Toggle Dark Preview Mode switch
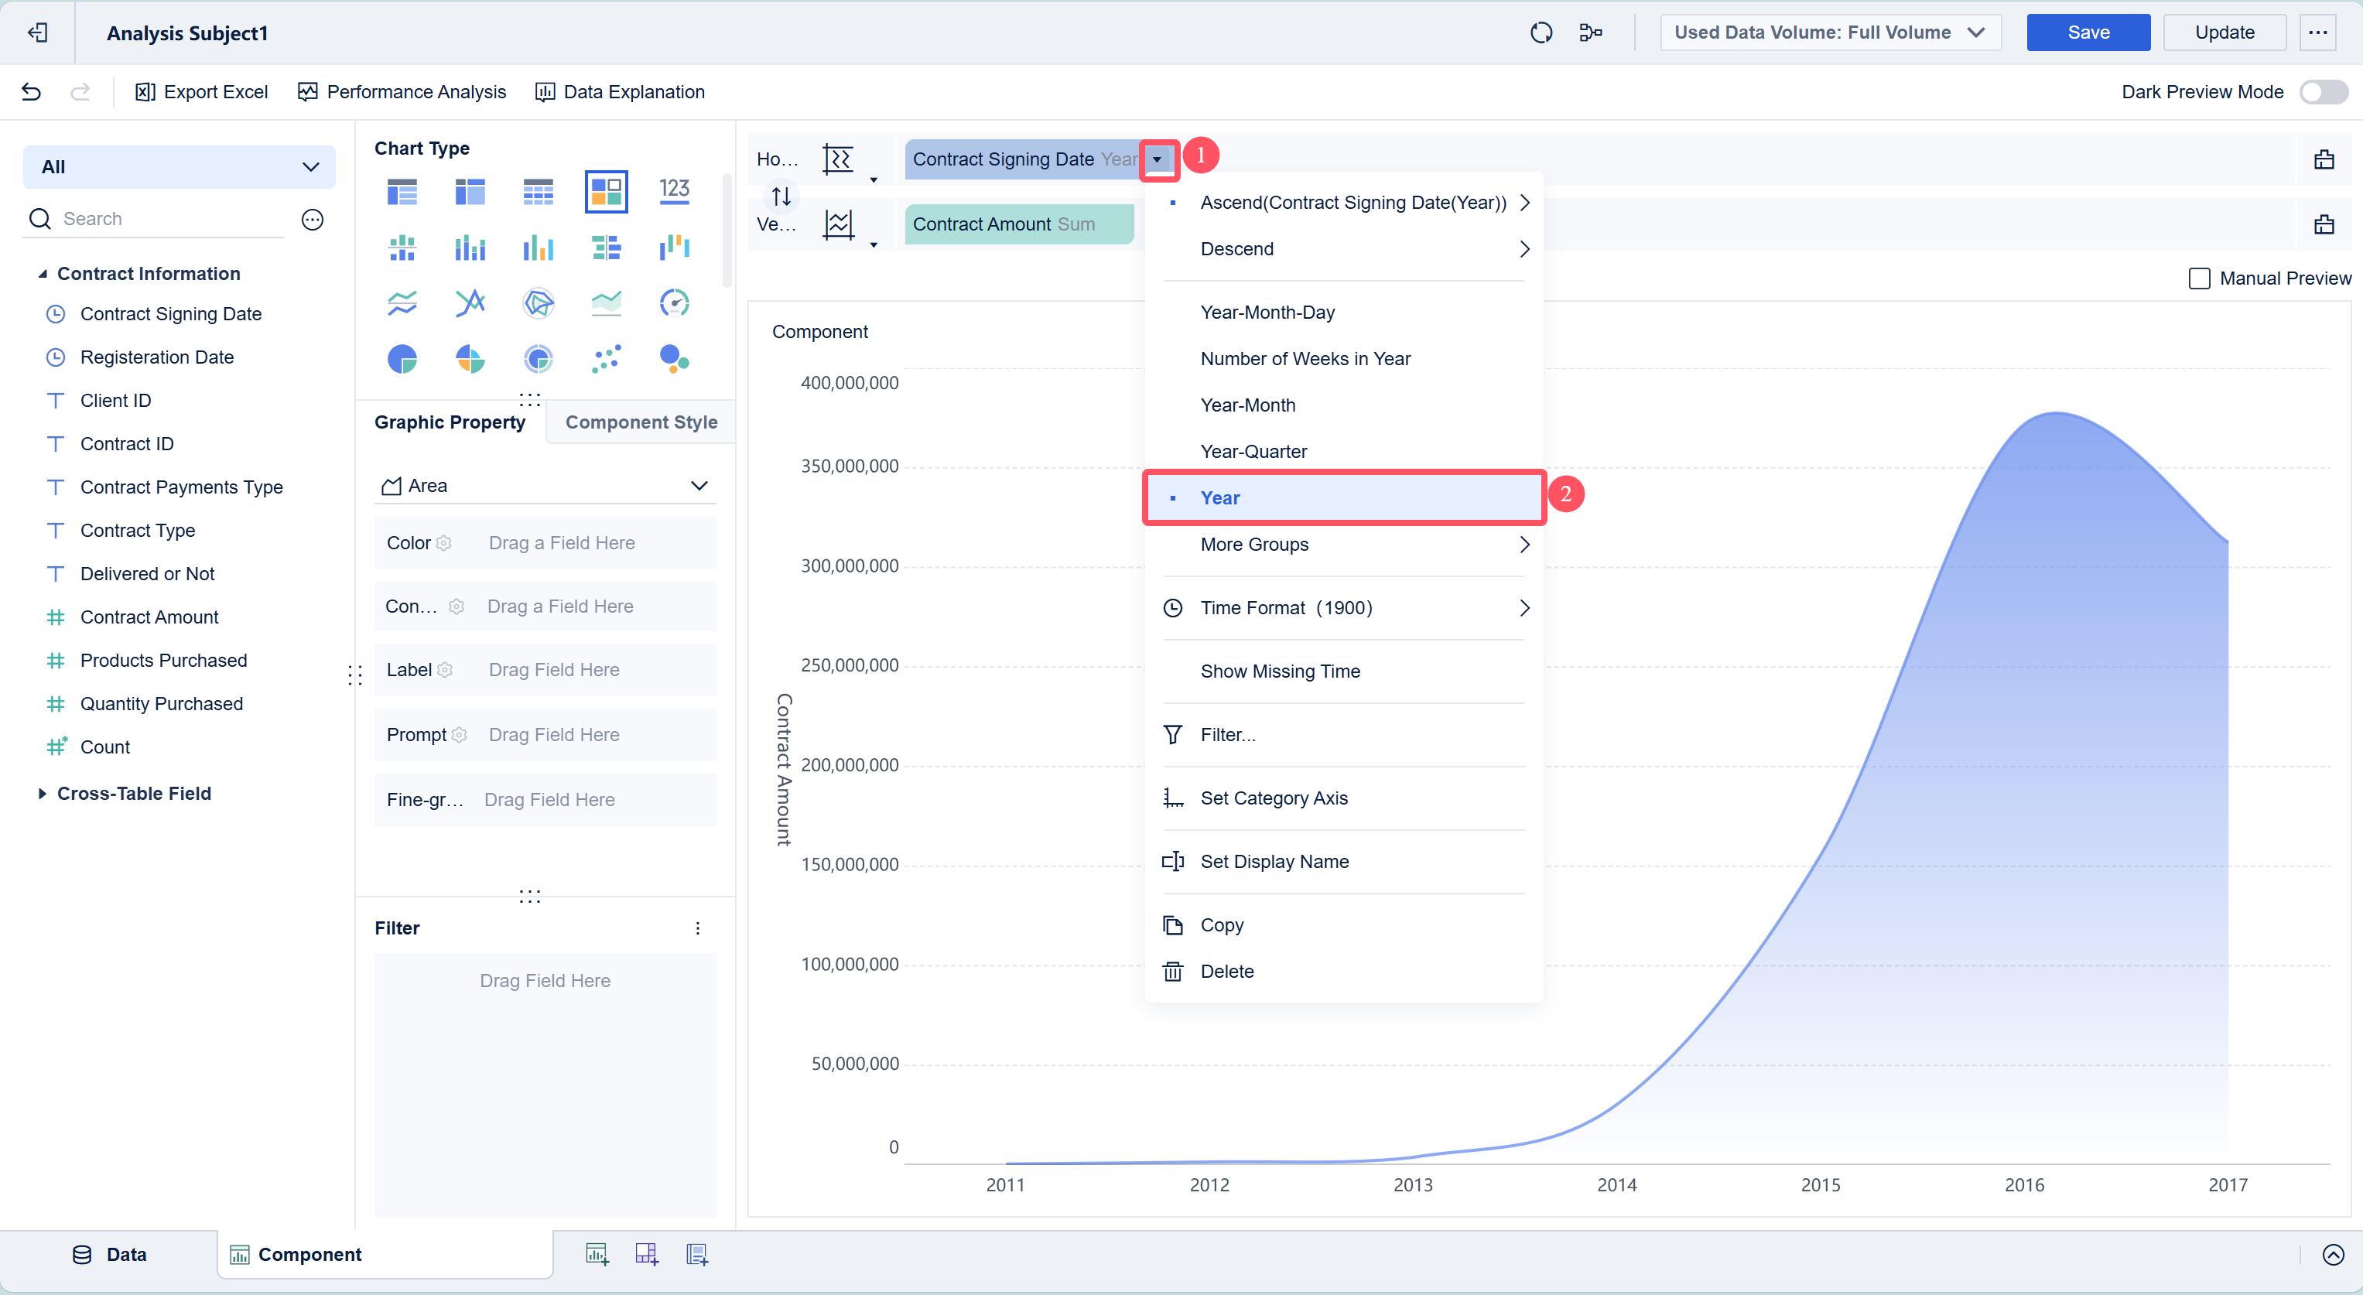 click(2323, 92)
